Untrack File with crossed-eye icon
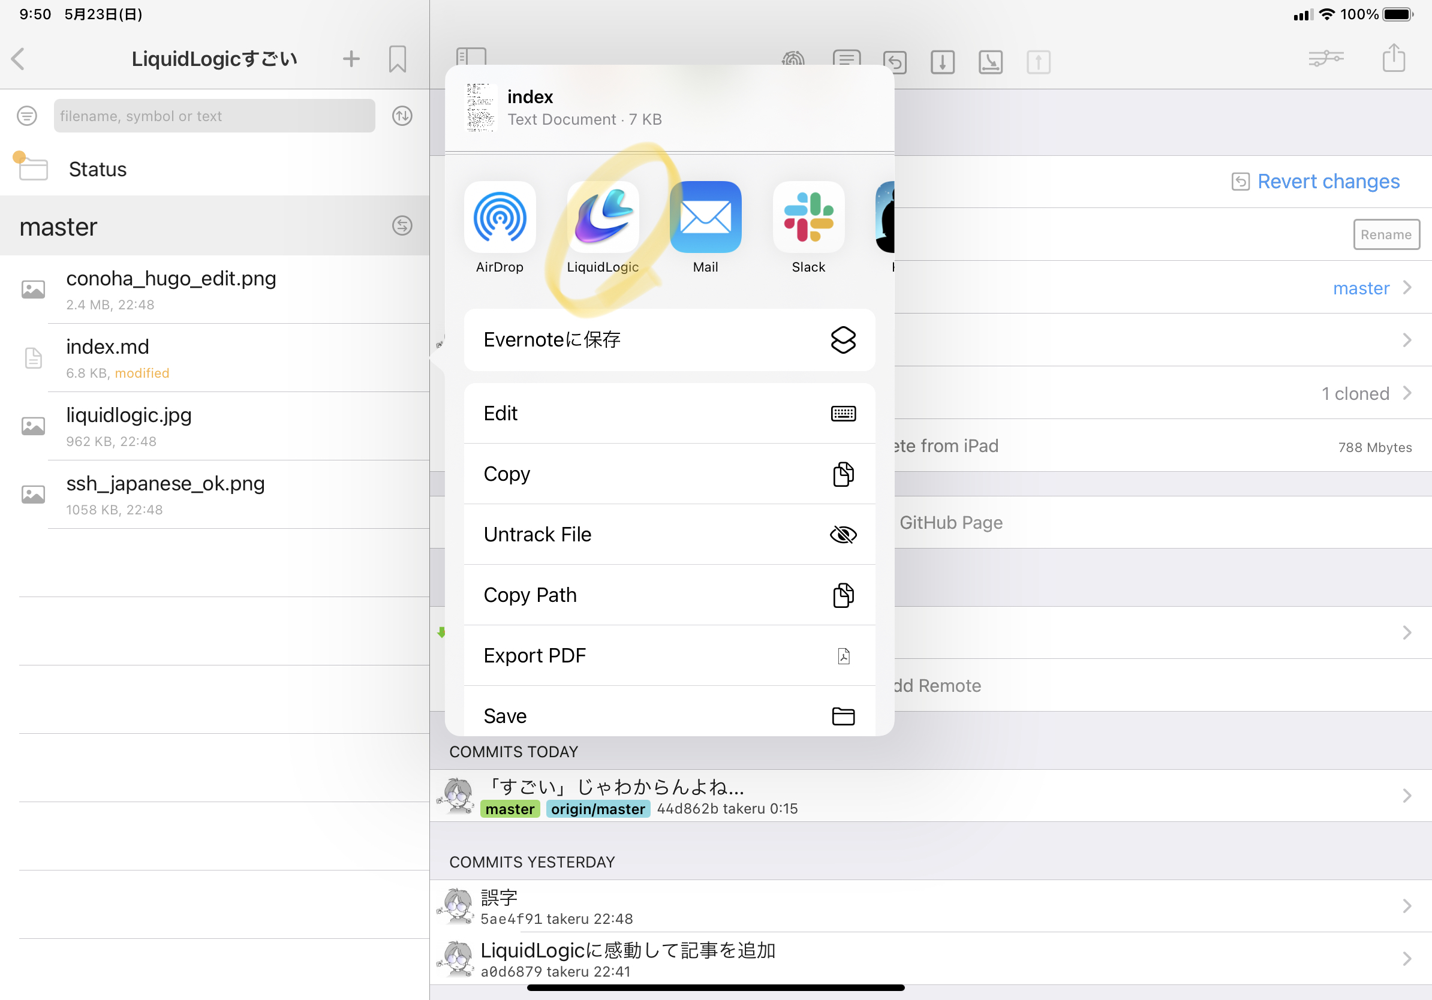 click(669, 534)
